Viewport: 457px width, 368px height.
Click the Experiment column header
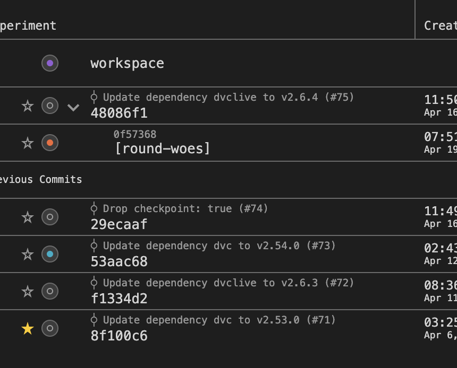click(29, 25)
